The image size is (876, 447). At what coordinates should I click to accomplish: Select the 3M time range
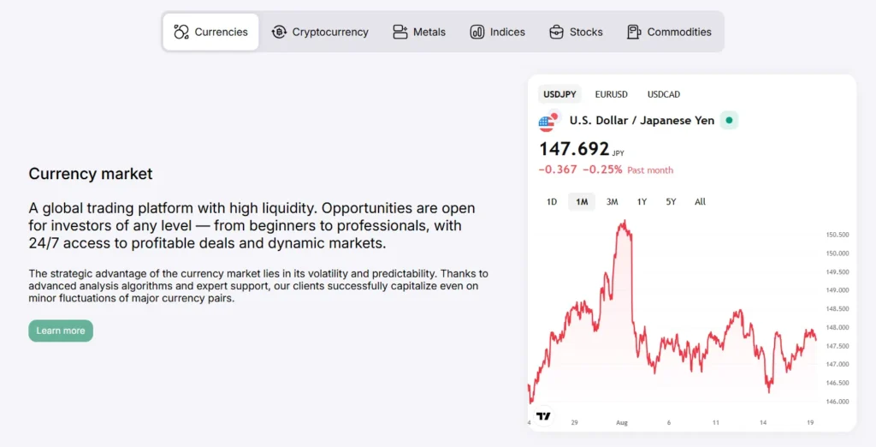[x=612, y=202]
